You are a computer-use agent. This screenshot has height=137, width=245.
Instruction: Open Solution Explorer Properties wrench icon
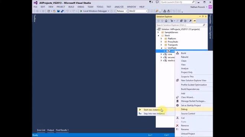click(190, 21)
